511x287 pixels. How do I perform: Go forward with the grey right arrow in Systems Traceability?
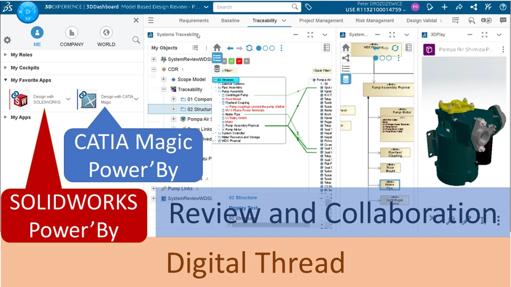[x=240, y=48]
